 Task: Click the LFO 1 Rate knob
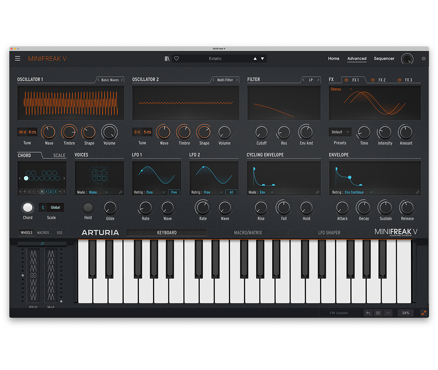pyautogui.click(x=145, y=207)
